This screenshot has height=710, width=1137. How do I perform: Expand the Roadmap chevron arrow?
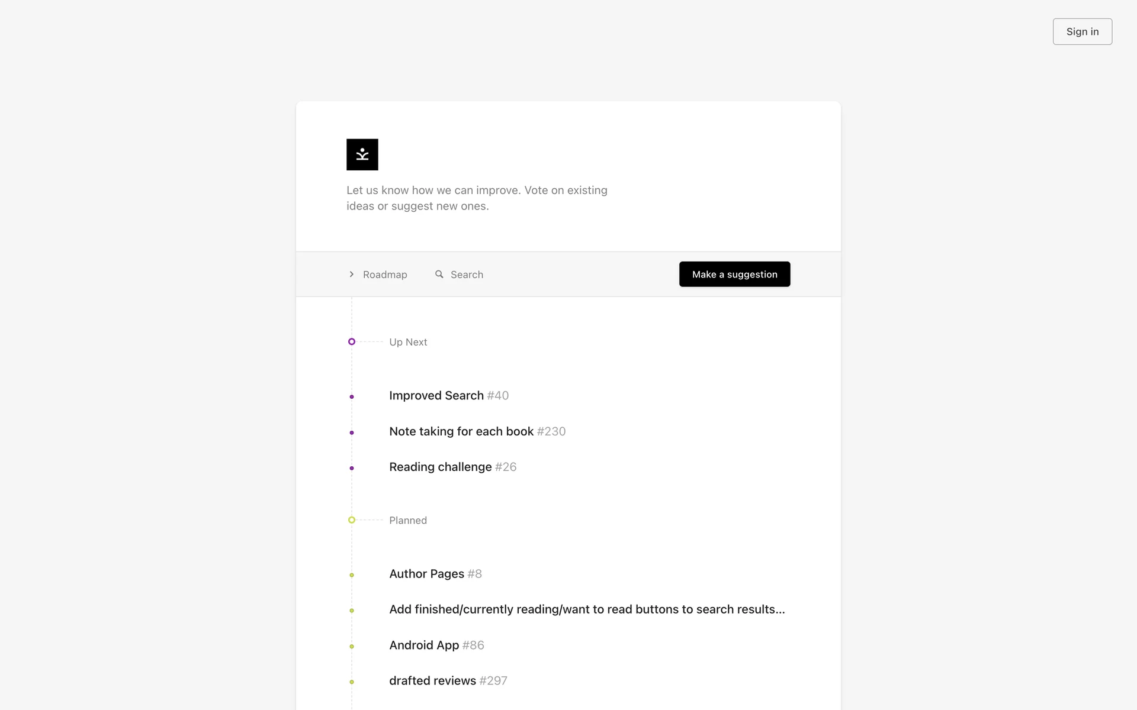point(351,274)
